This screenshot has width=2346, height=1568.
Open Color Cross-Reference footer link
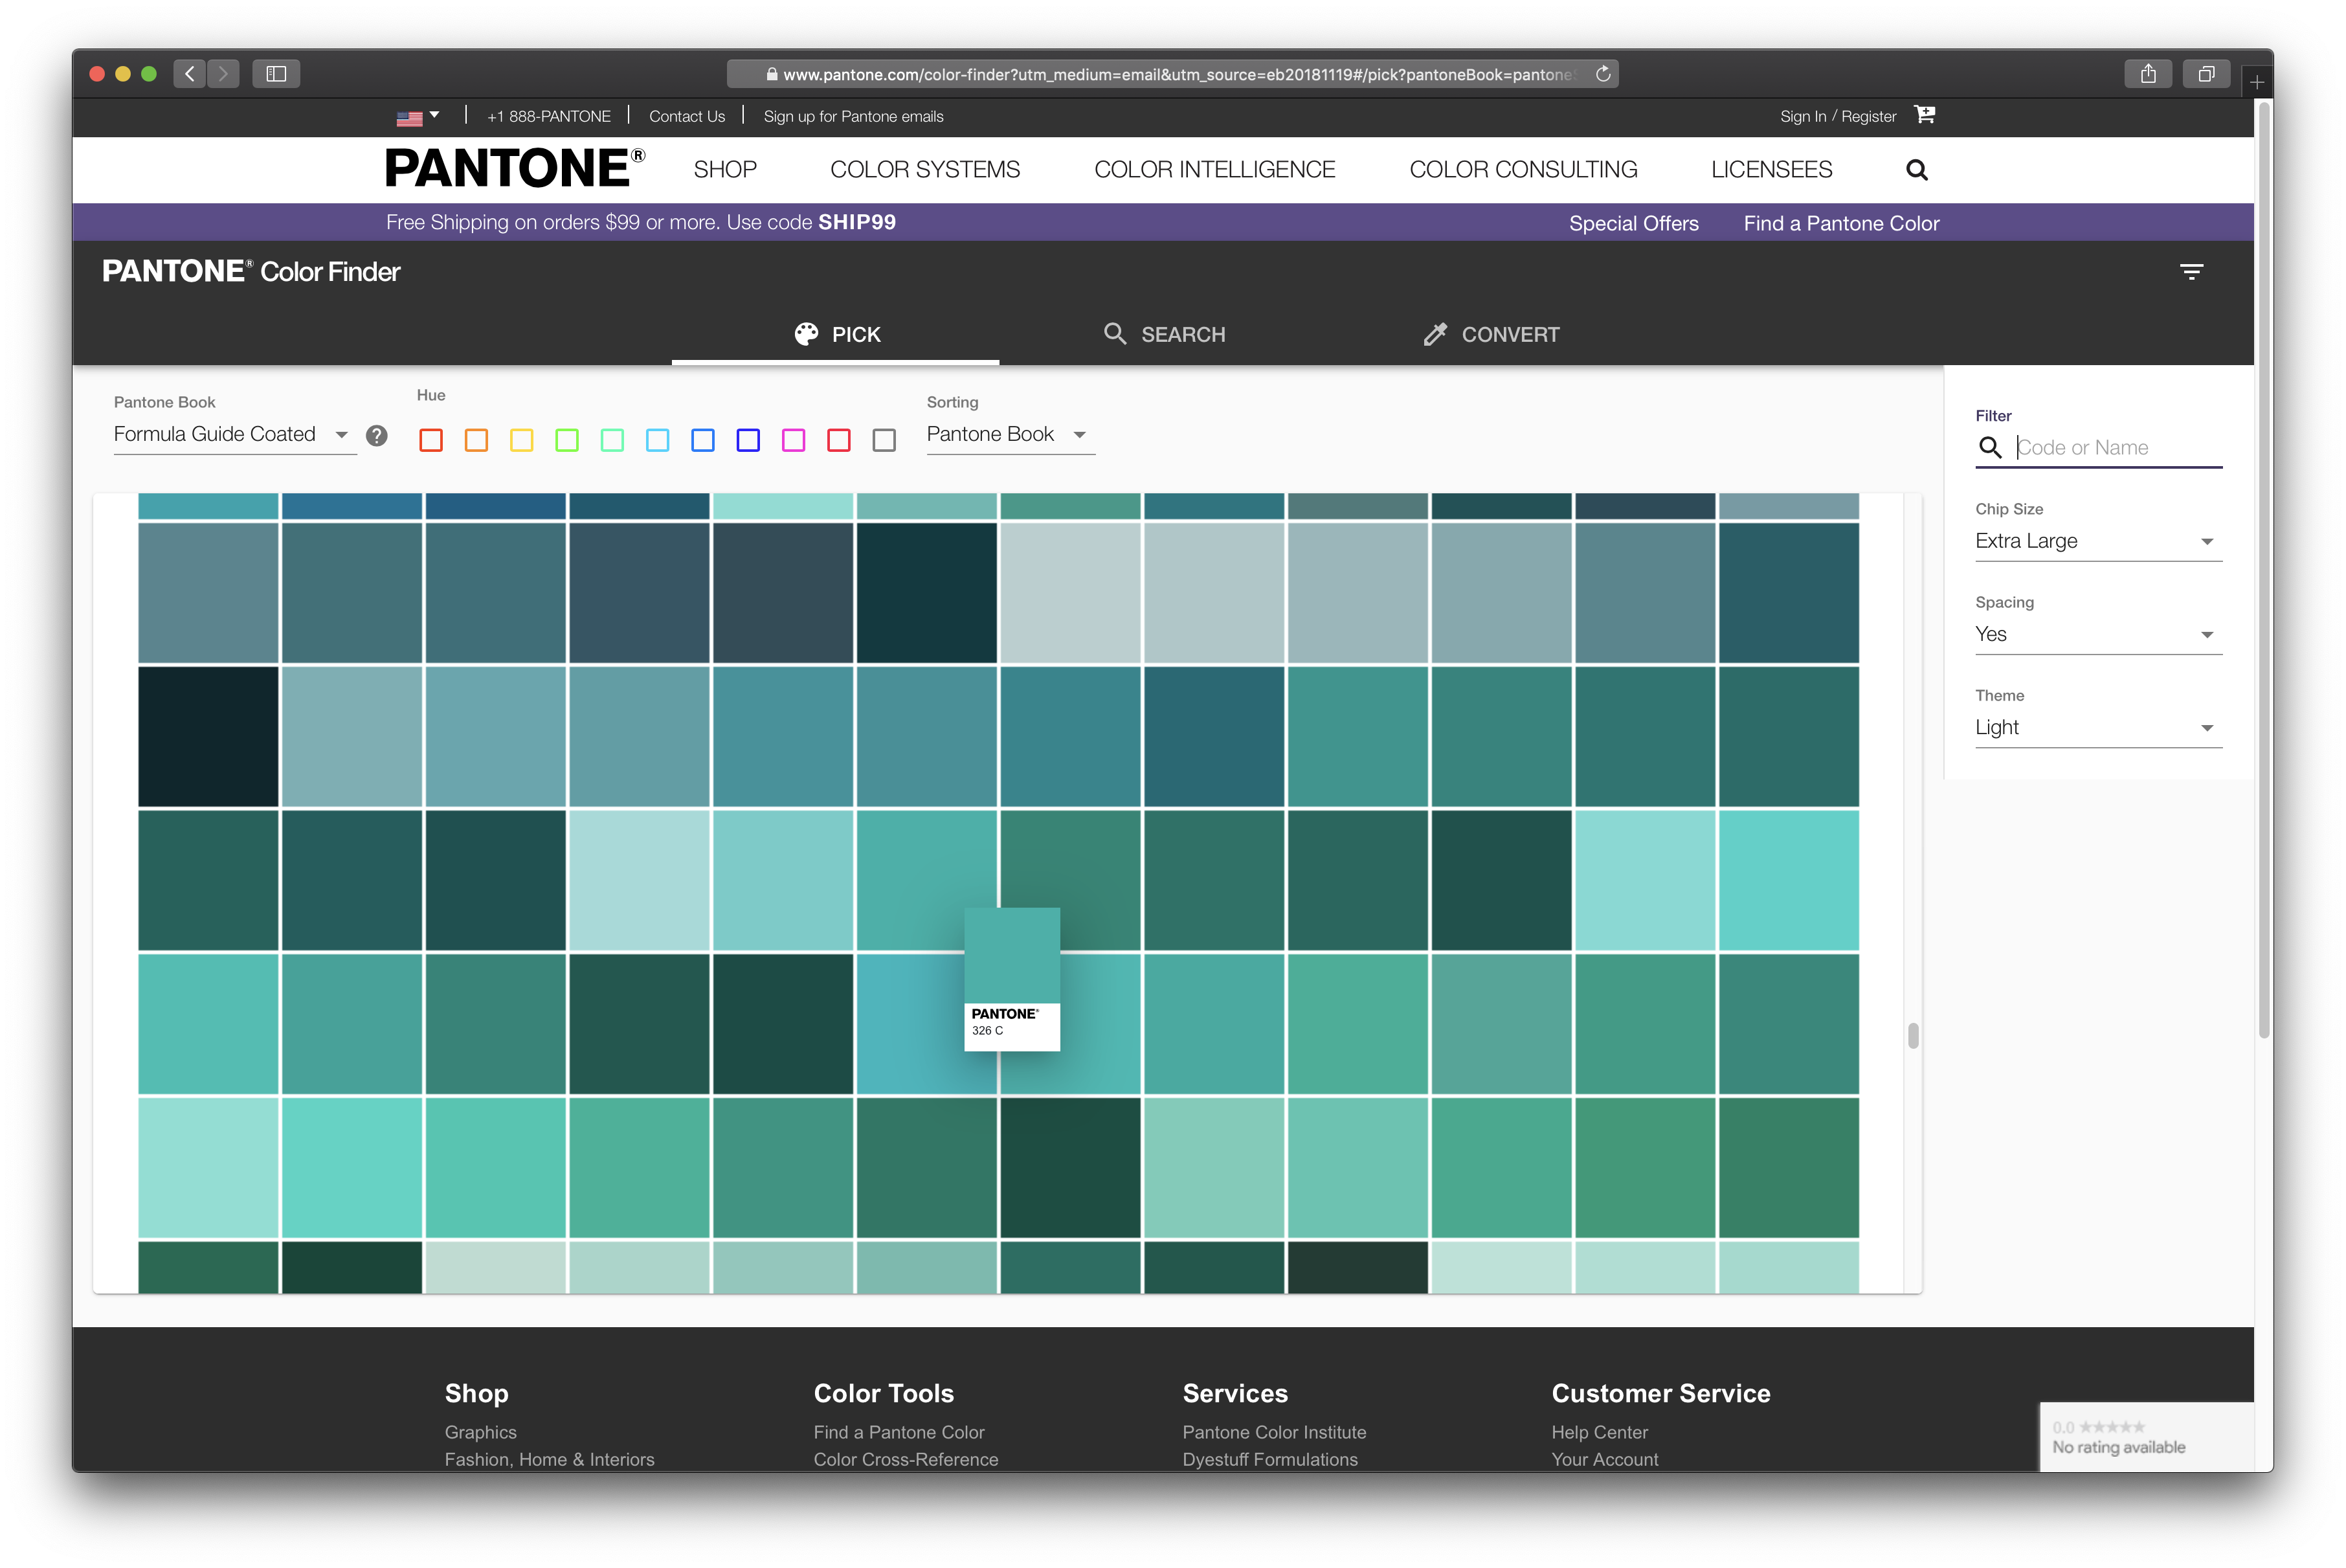[905, 1459]
